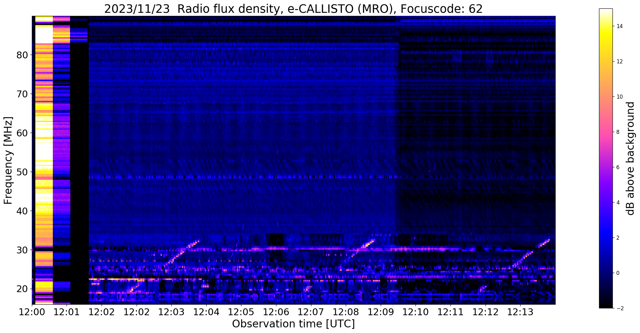This screenshot has height=333, width=640.
Task: Click the y-axis tick label 20
Action: (x=22, y=289)
